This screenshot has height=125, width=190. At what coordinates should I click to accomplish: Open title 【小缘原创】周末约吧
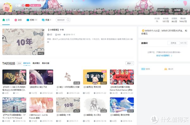(92, 87)
